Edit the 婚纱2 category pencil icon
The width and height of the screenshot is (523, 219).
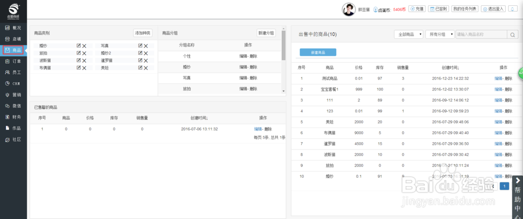coord(140,53)
